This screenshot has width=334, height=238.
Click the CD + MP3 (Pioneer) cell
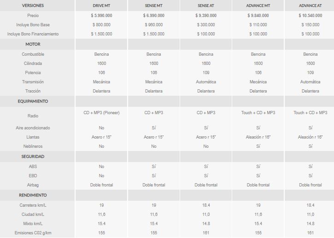click(101, 113)
